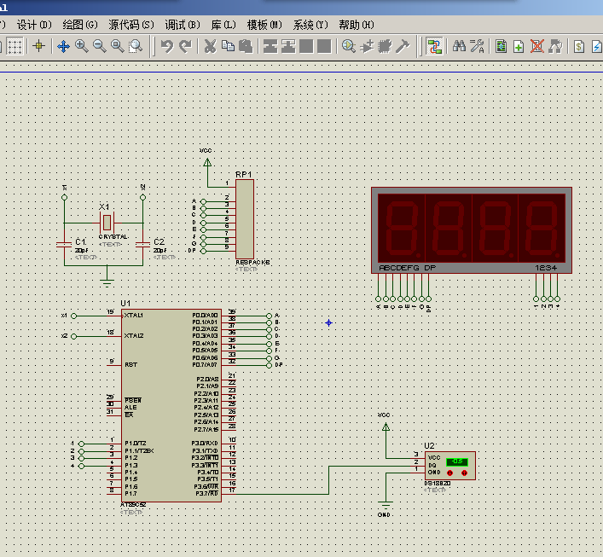Click the redo arrow icon

click(185, 46)
